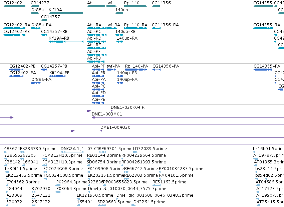Select the Dmel_neb_010030_0644_3575.3prime EST label
This screenshot has width=284, height=207.
tap(127, 189)
